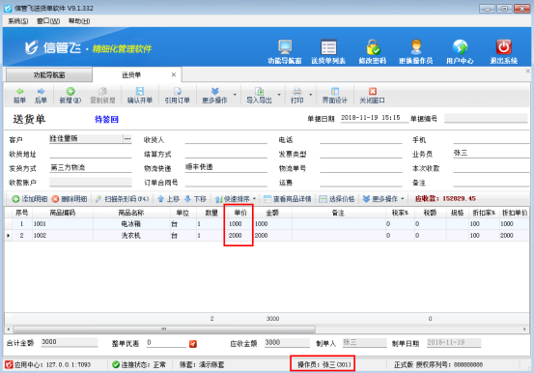The width and height of the screenshot is (534, 373).
Task: Click the 添加明细 button
Action: (29, 199)
